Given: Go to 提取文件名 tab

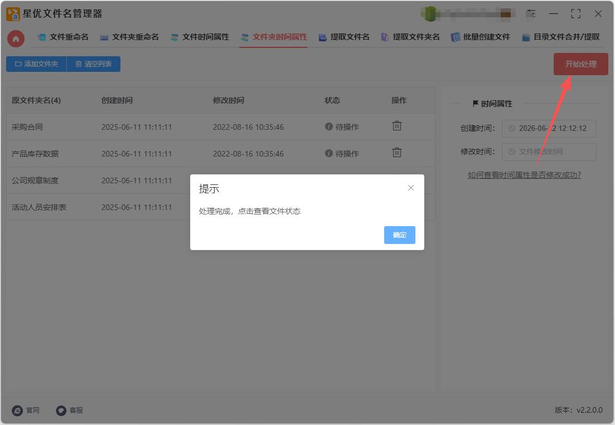Looking at the screenshot, I should point(343,37).
